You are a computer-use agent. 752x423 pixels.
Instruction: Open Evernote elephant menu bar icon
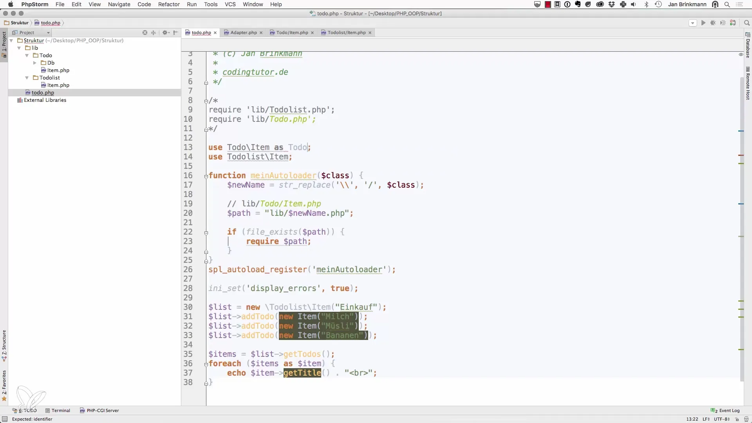click(578, 4)
